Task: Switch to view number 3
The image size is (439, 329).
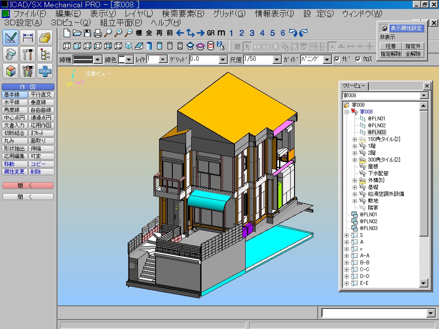Action: click(x=252, y=33)
